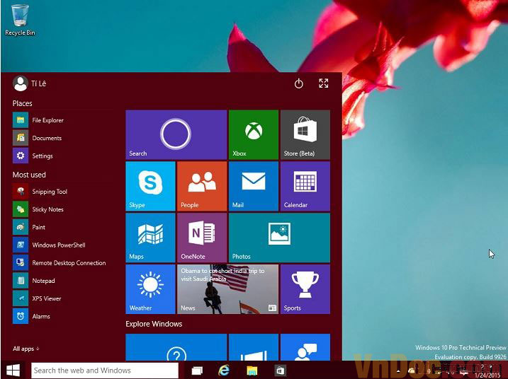Open the Recycle Bin on the desktop
This screenshot has width=508, height=379.
(x=20, y=19)
